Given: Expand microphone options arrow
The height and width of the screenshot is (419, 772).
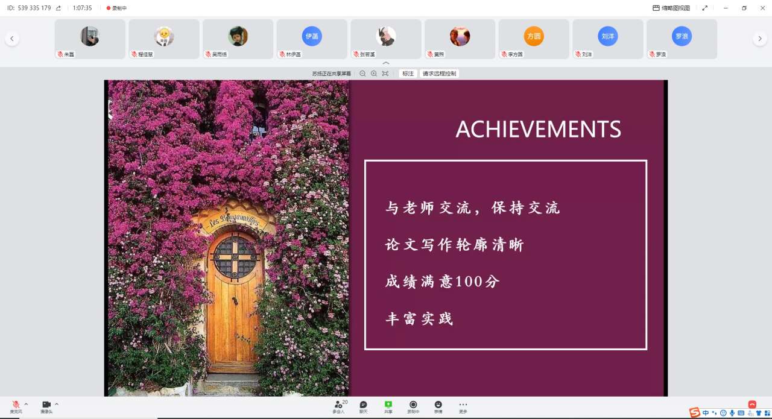Looking at the screenshot, I should click(x=26, y=404).
